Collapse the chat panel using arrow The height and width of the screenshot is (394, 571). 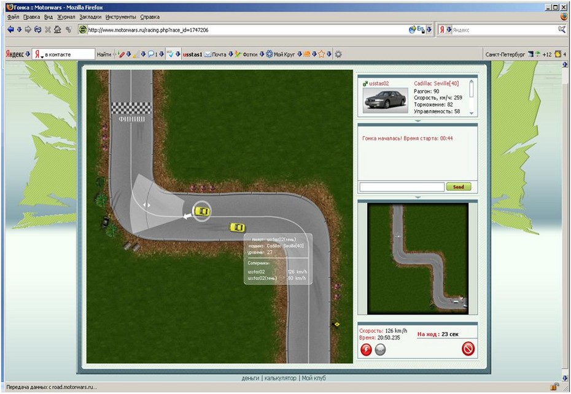[x=418, y=197]
